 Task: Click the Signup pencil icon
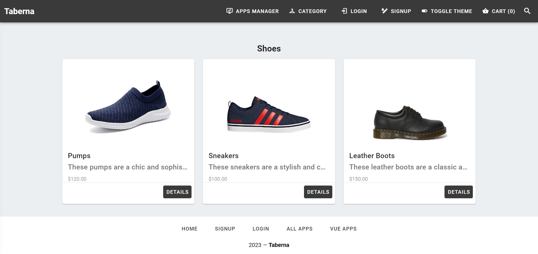[384, 11]
